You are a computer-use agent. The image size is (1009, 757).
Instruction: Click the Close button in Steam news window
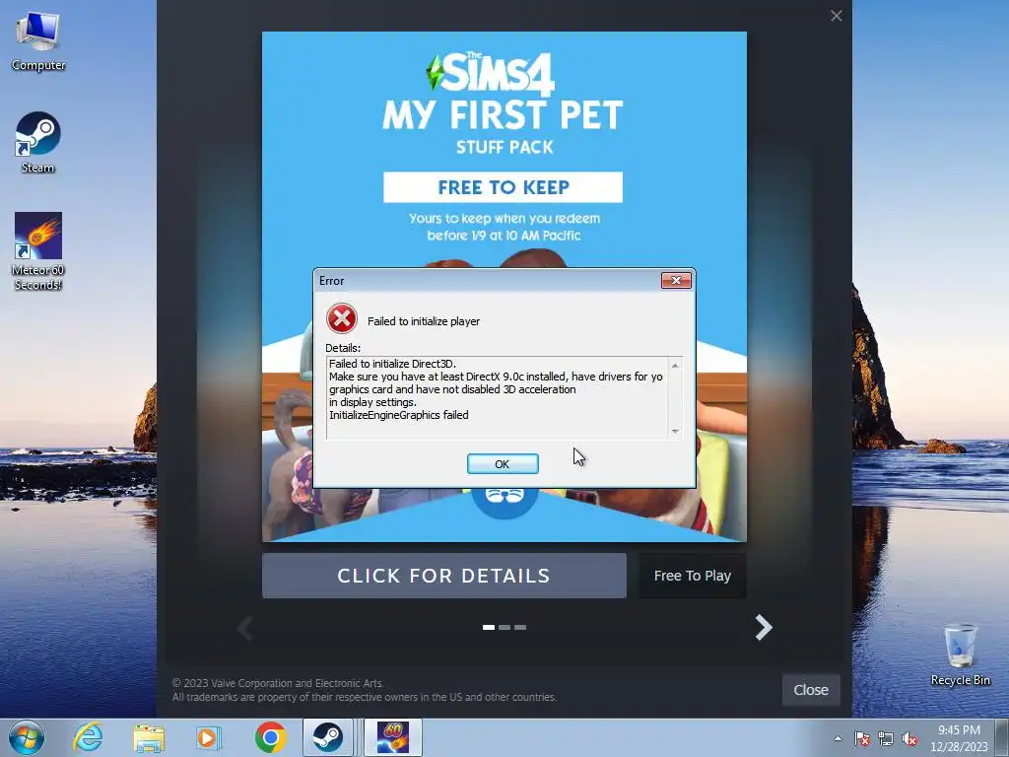[811, 690]
